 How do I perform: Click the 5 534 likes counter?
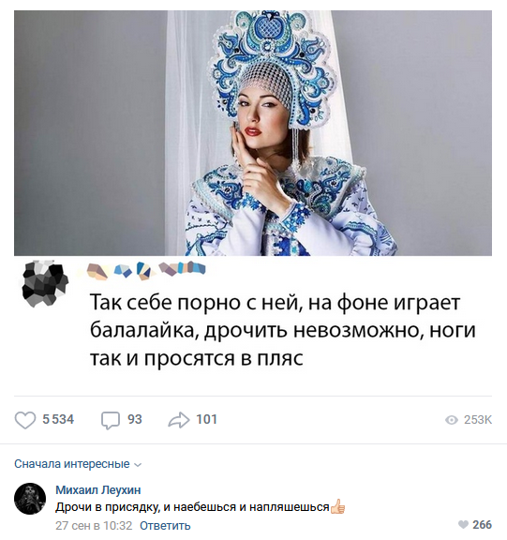[58, 419]
